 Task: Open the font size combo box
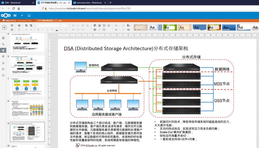point(64,26)
